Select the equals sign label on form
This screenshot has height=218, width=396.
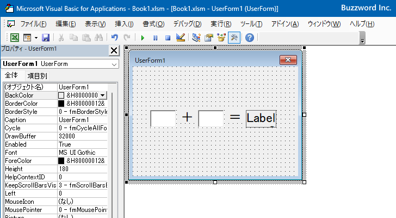click(235, 117)
